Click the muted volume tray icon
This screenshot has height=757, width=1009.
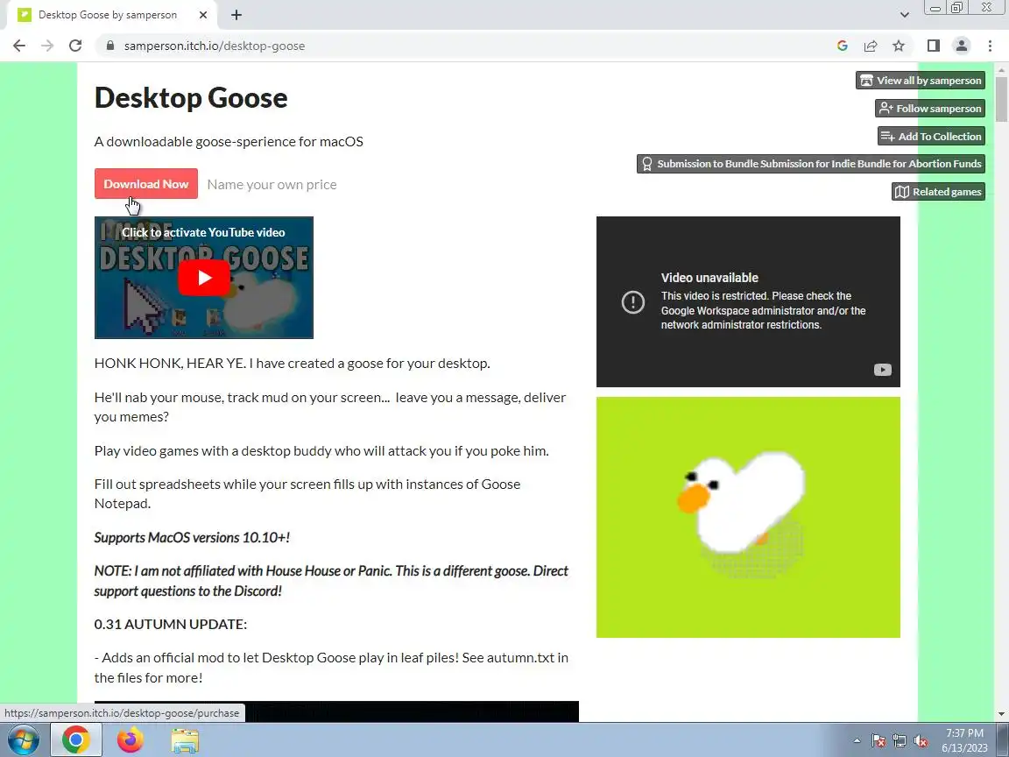click(921, 741)
